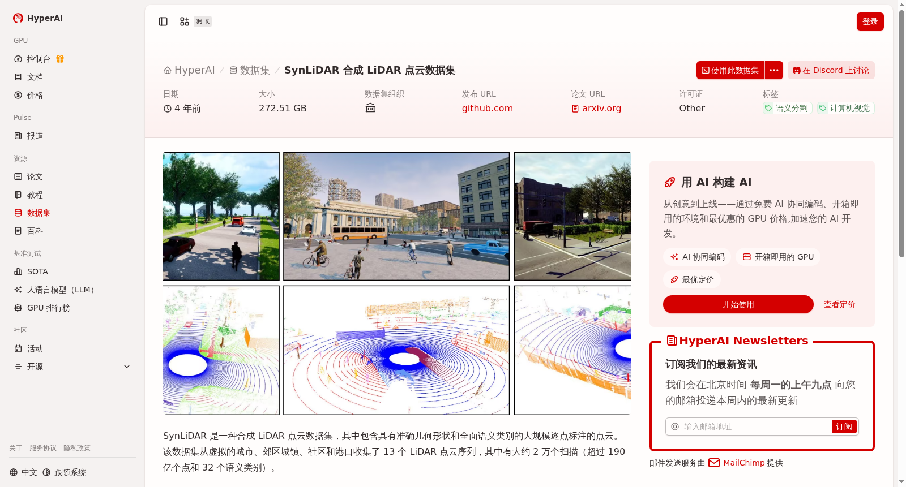Click 使用此数据集 button
Viewport: 906px width, 487px height.
click(730, 70)
